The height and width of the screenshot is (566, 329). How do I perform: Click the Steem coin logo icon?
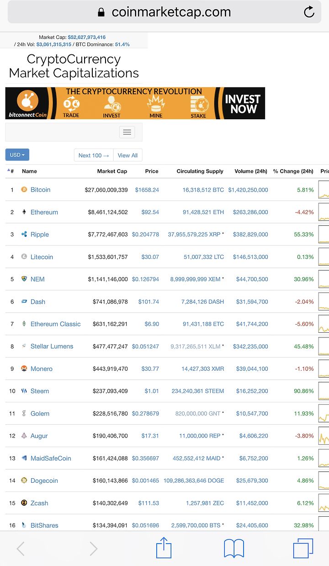pyautogui.click(x=24, y=391)
